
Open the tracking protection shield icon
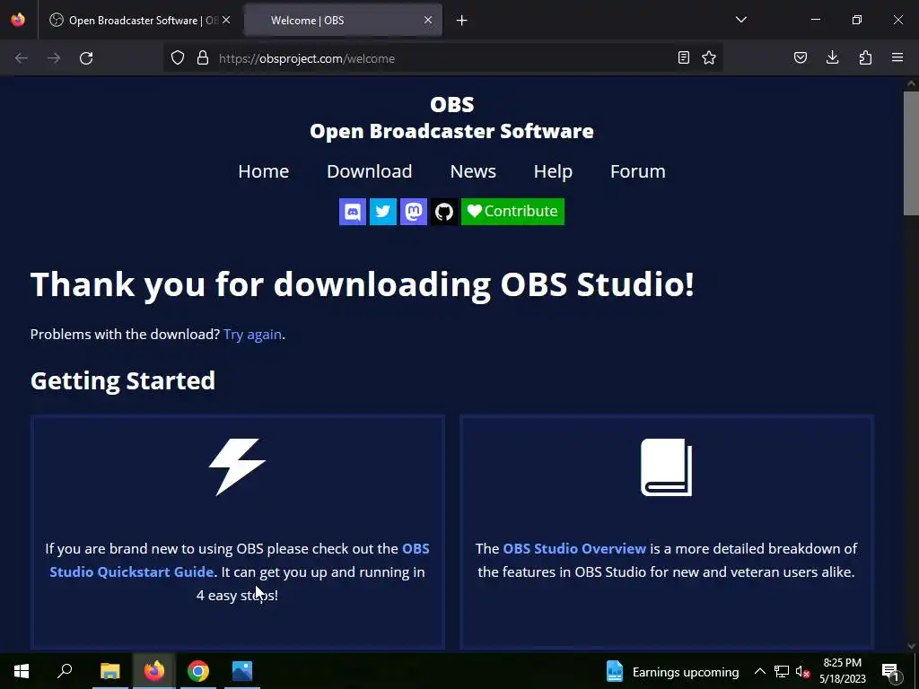point(178,57)
